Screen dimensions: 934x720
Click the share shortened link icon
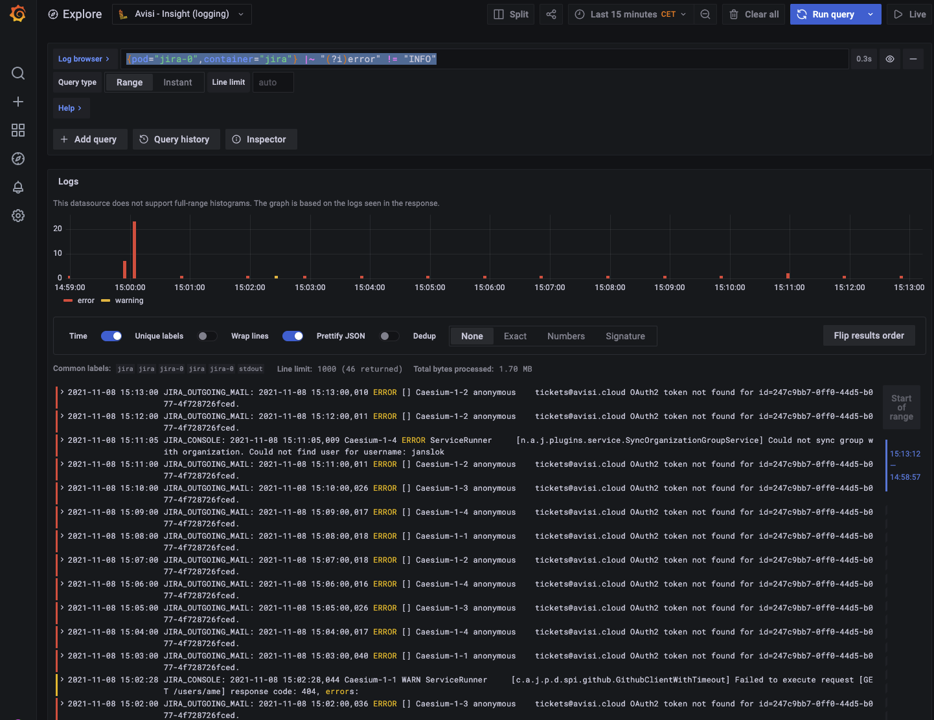click(x=551, y=14)
